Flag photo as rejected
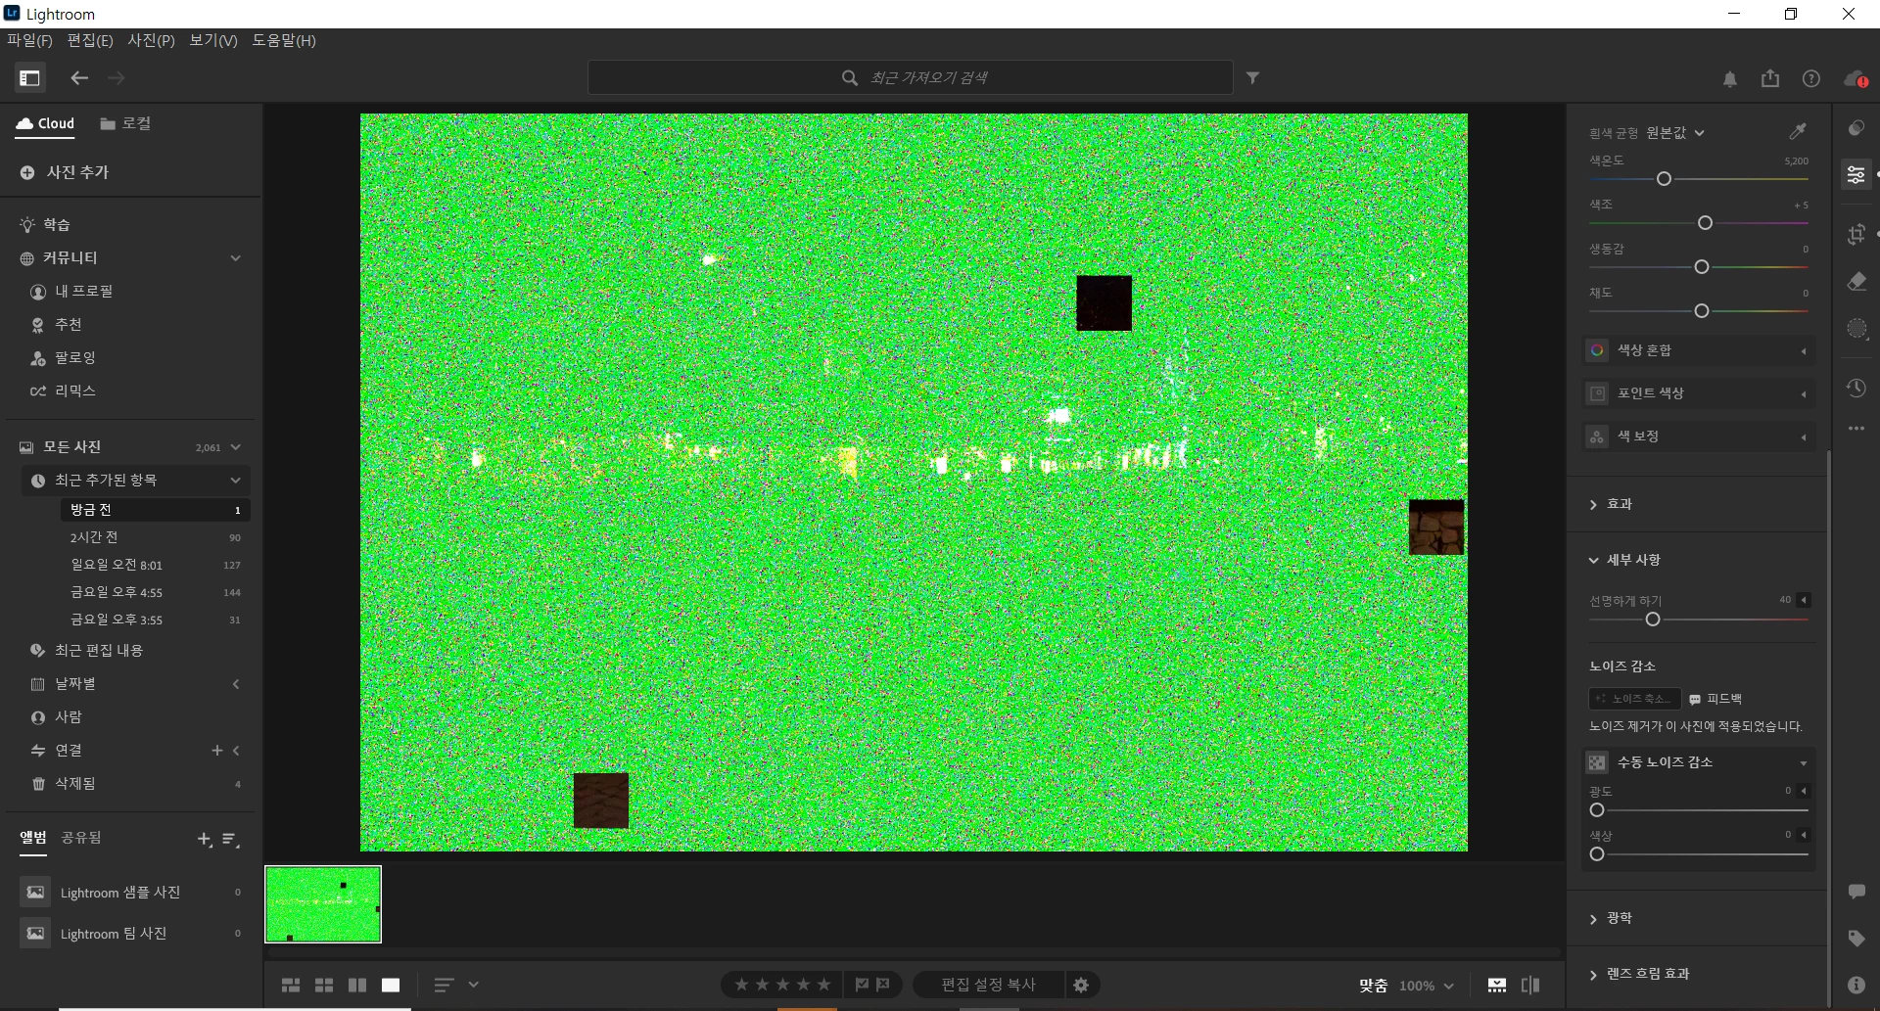 coord(883,985)
